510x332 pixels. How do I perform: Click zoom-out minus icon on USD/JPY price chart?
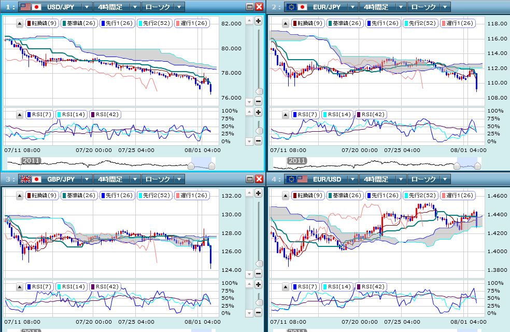[x=258, y=102]
